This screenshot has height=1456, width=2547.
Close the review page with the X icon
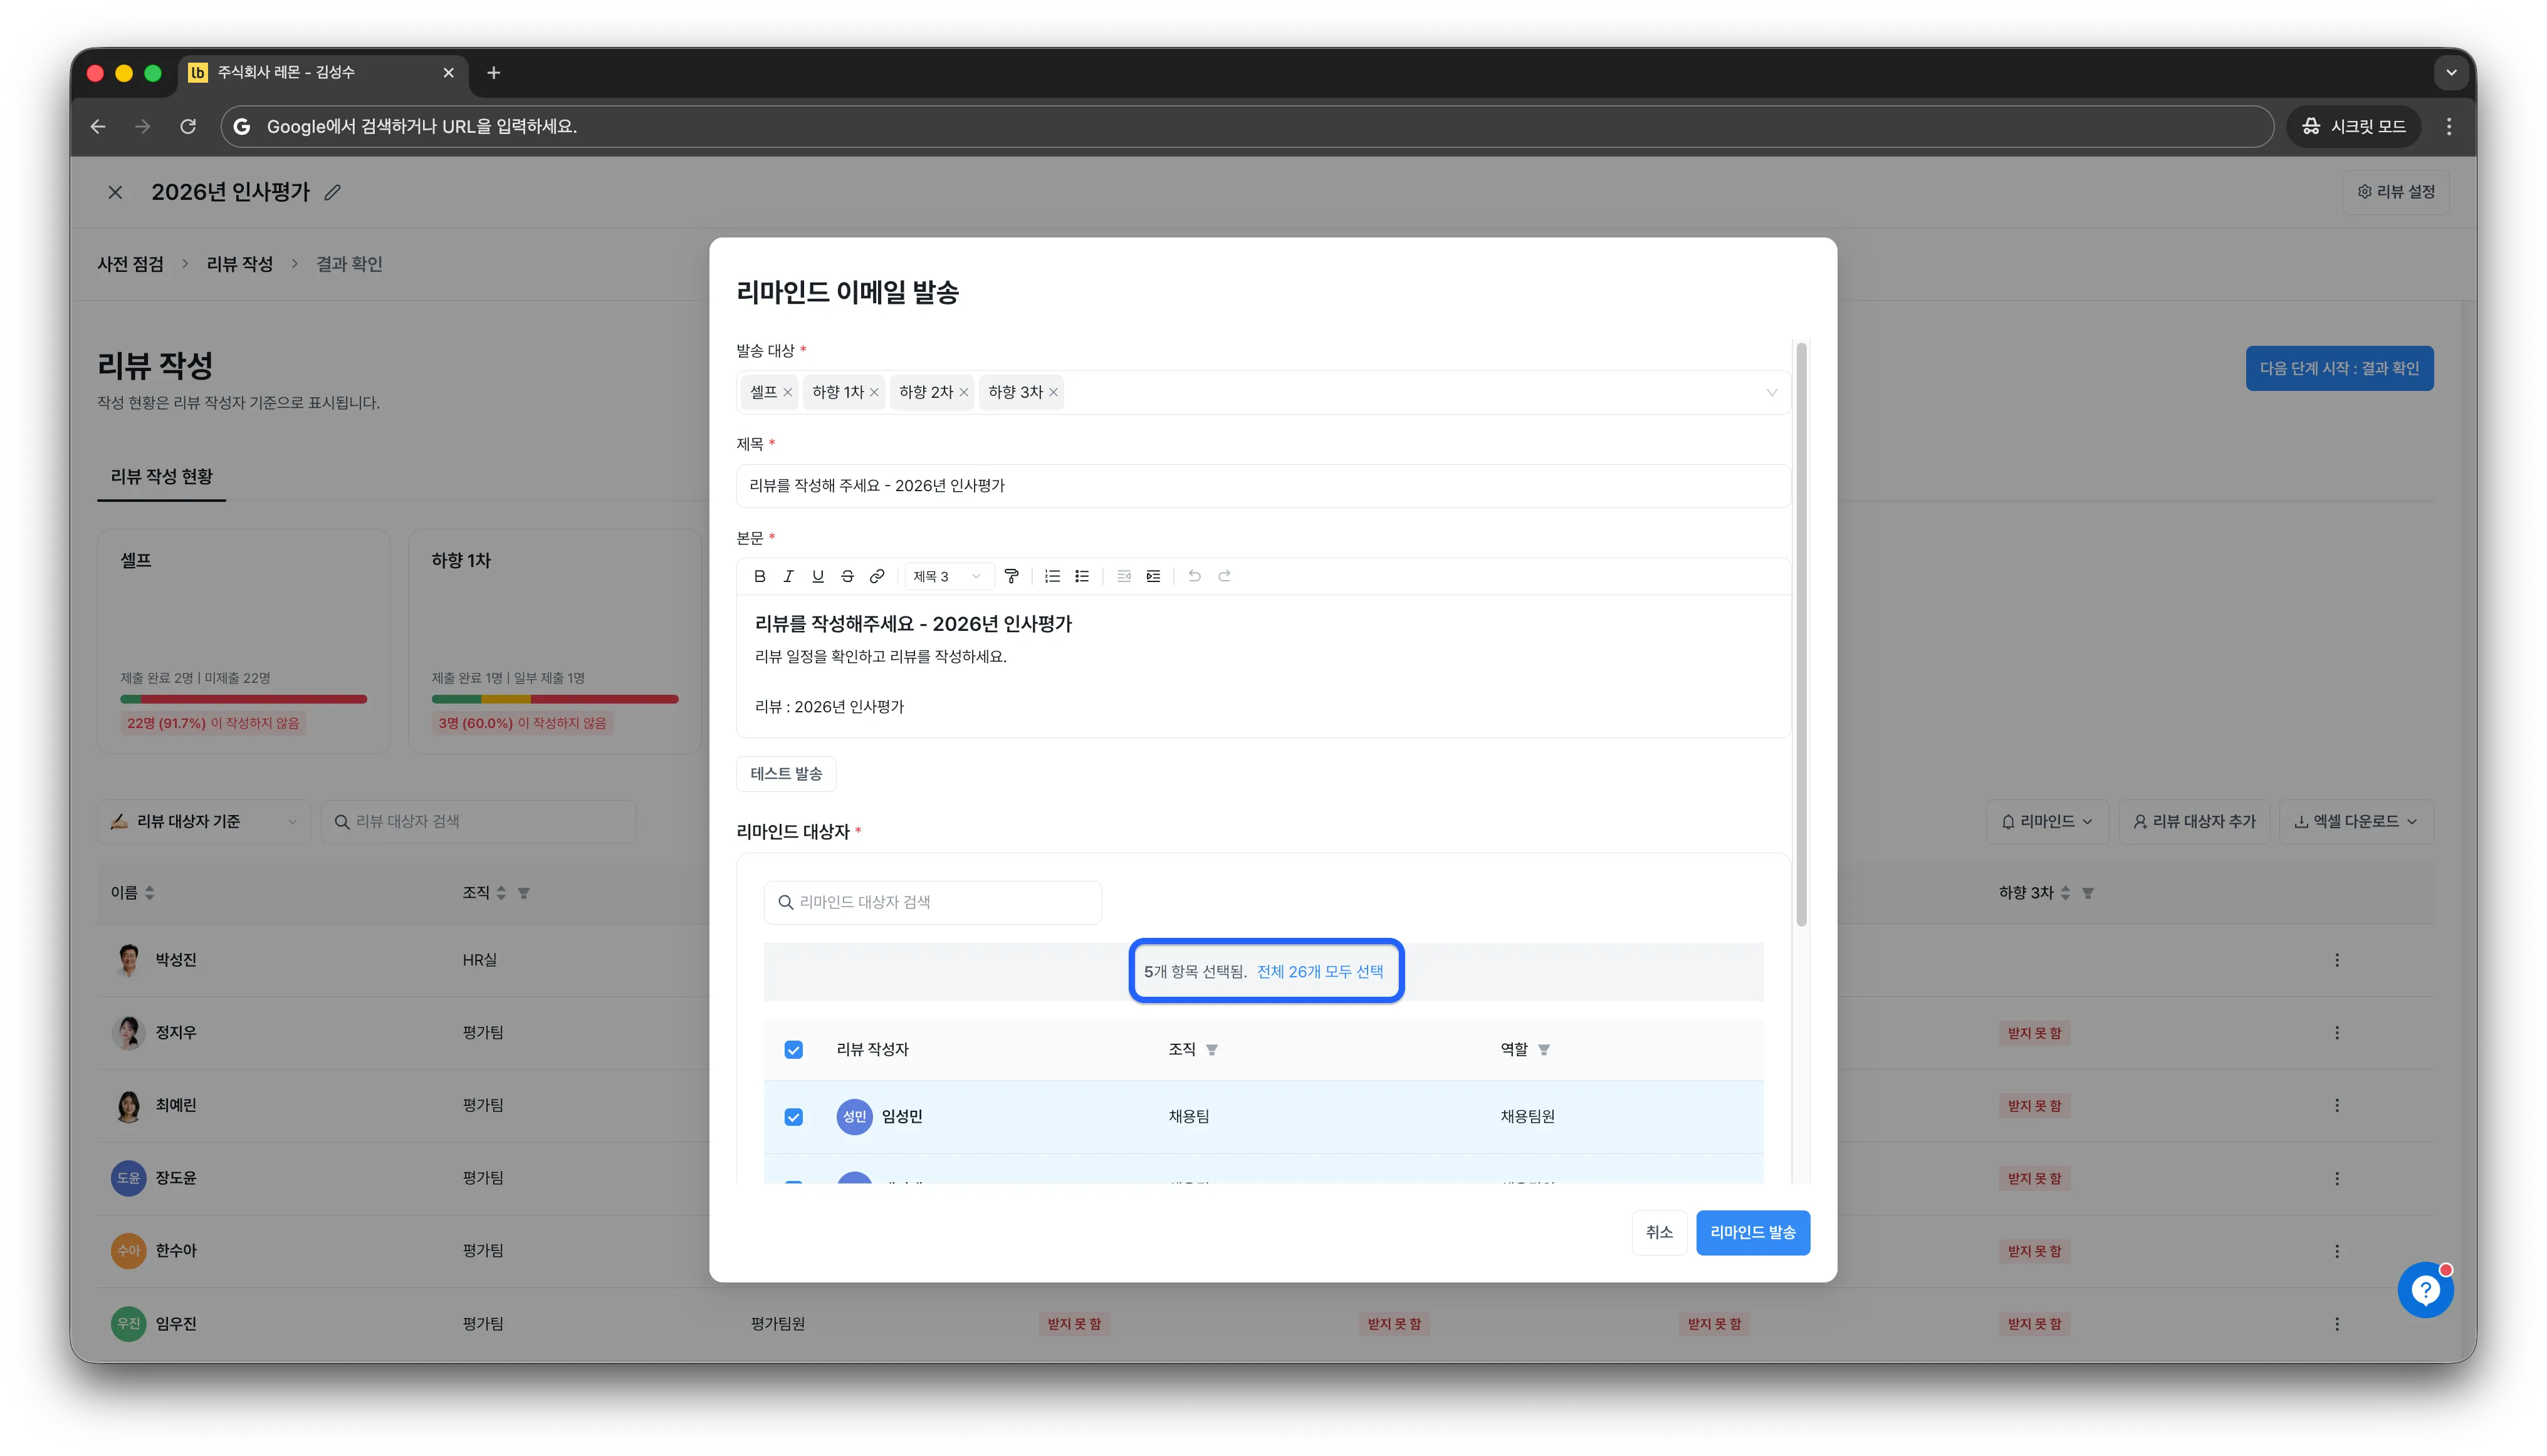[115, 192]
